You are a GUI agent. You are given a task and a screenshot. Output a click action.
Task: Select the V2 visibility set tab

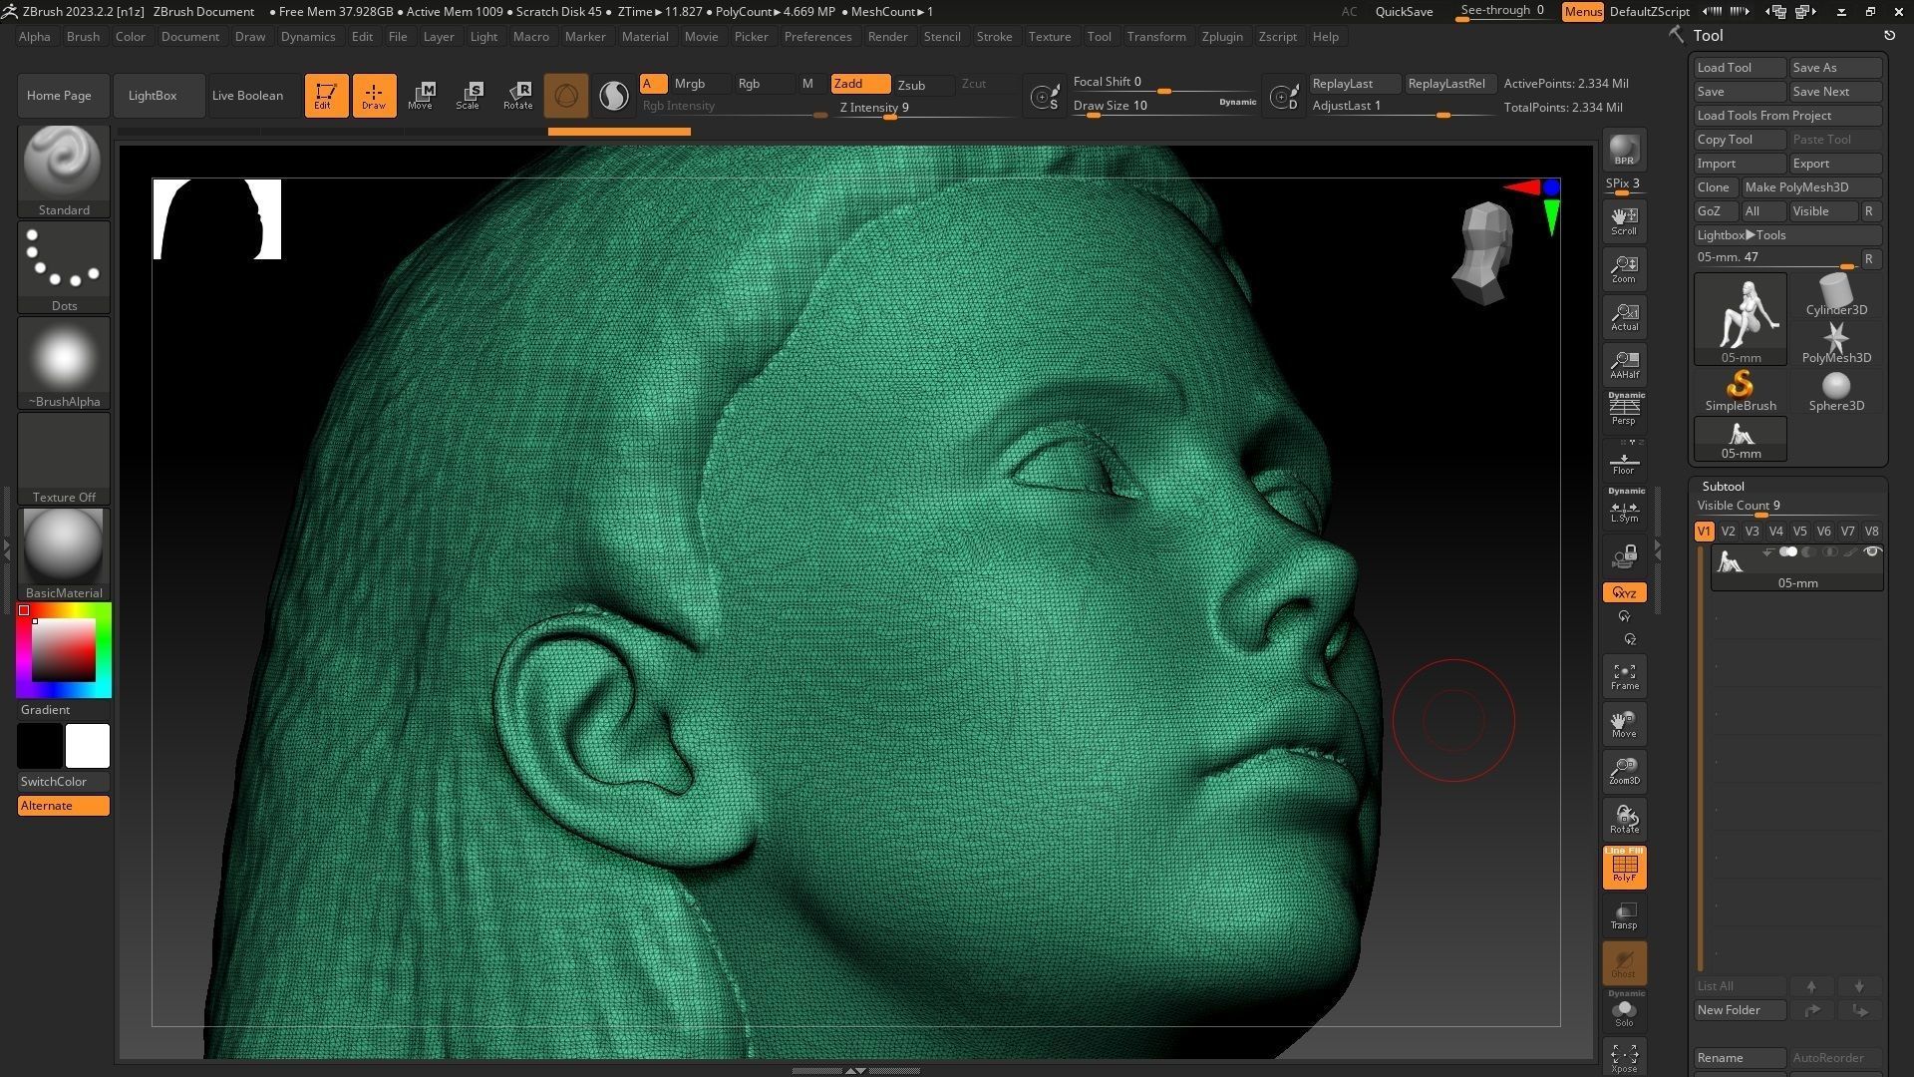(1728, 532)
